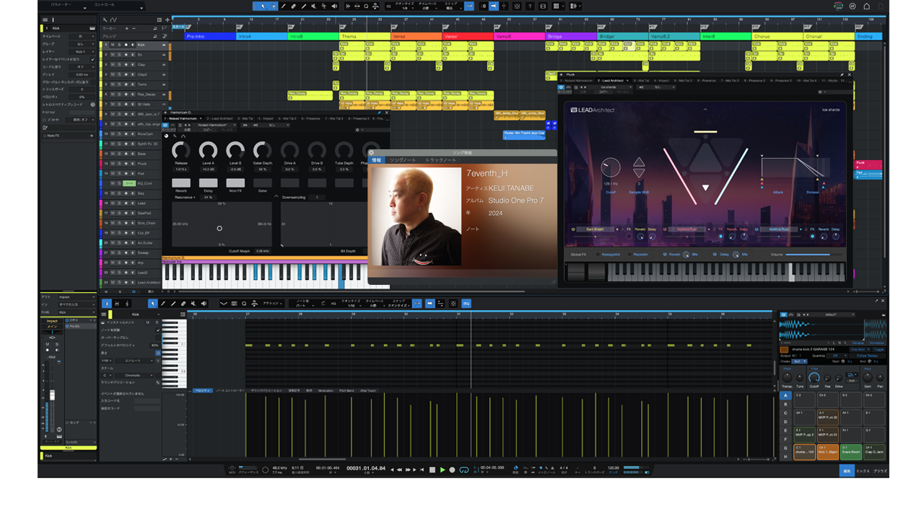
Task: Open the 編集 view button
Action: (846, 470)
